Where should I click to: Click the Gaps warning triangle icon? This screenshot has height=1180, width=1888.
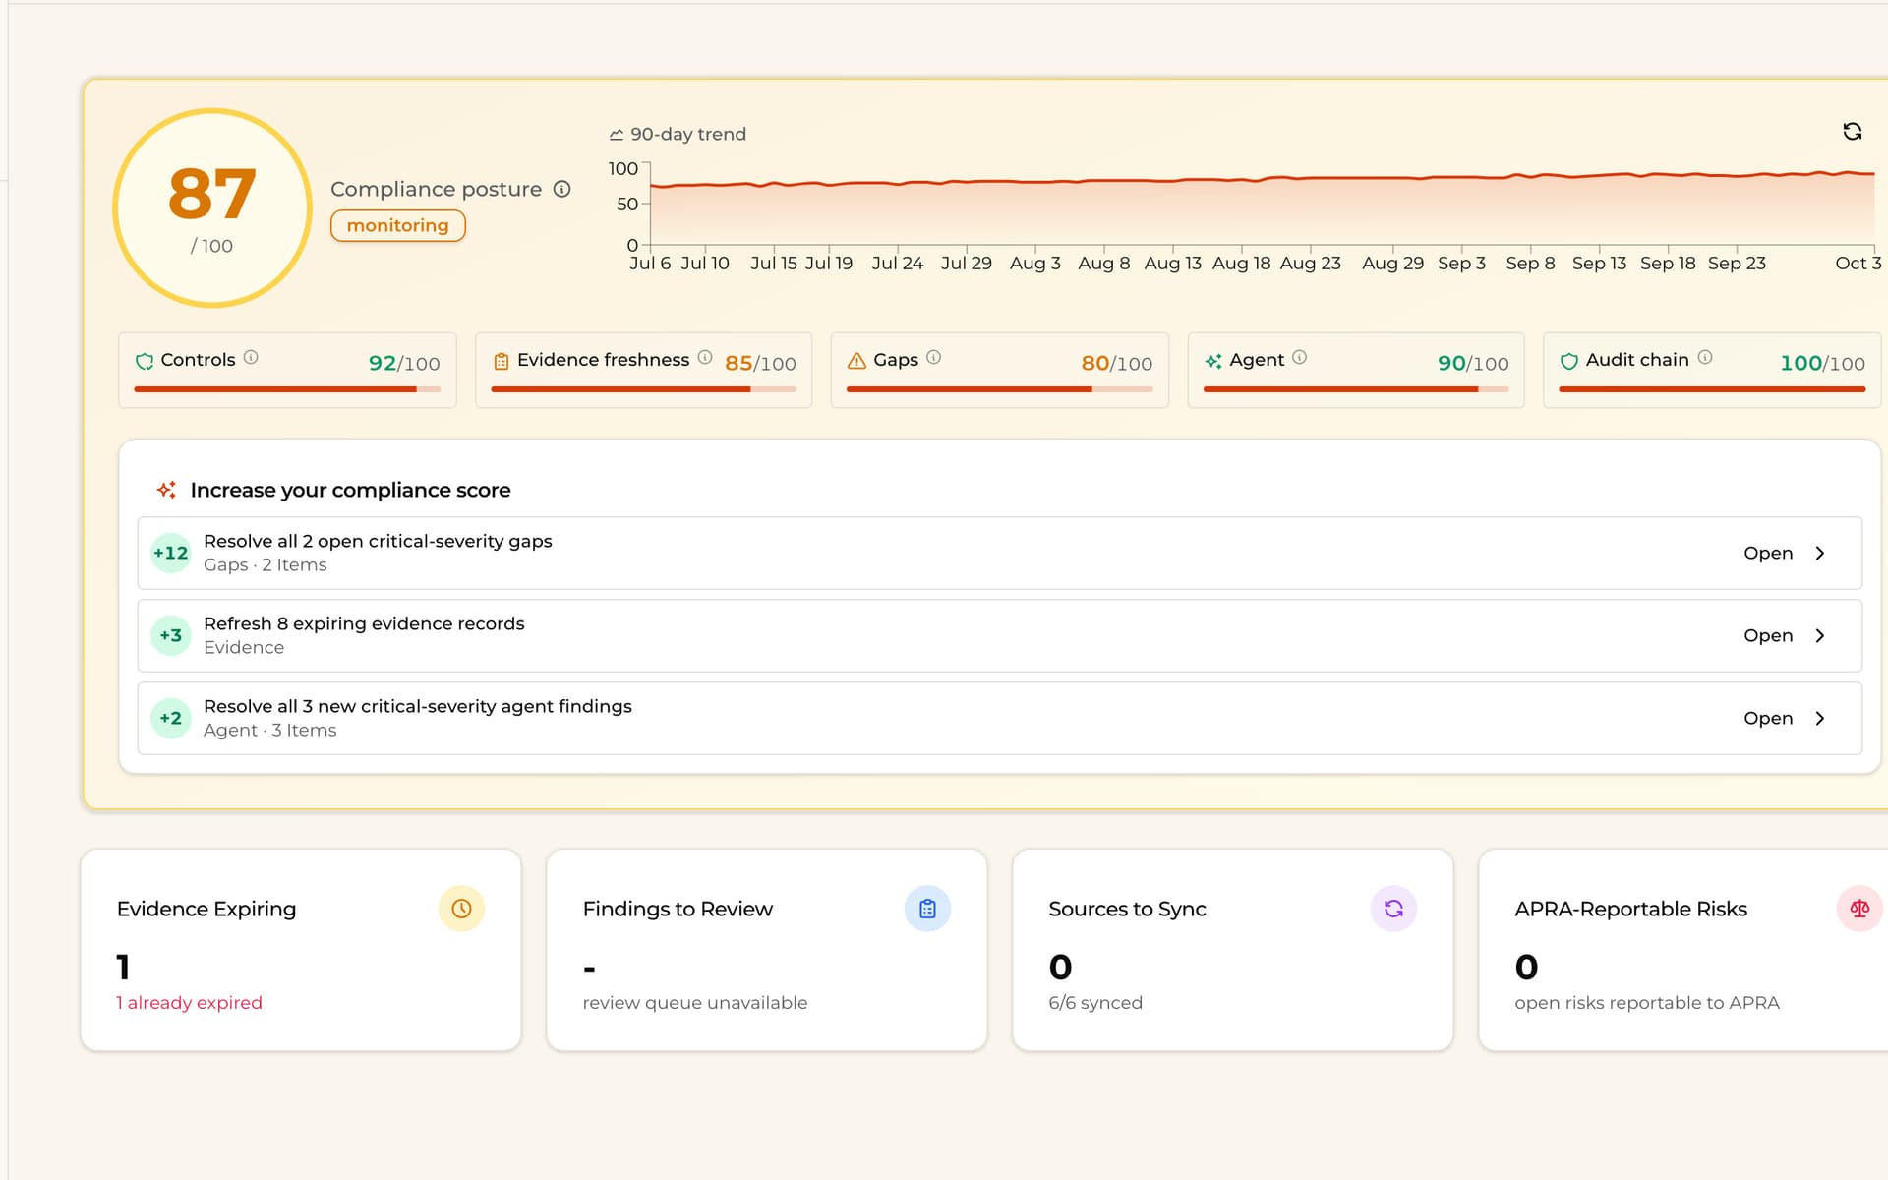pos(856,361)
